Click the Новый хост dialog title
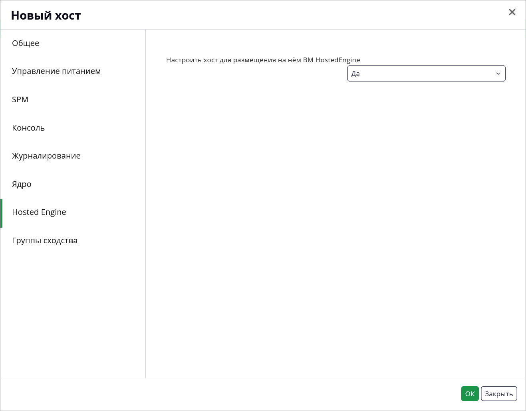526x411 pixels. tap(46, 16)
